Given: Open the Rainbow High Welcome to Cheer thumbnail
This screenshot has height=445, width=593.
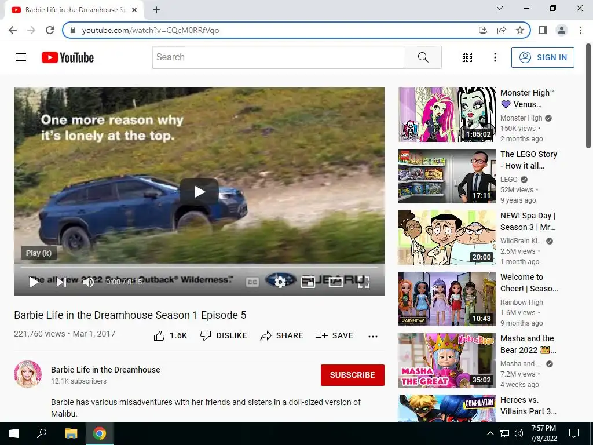Looking at the screenshot, I should [447, 299].
